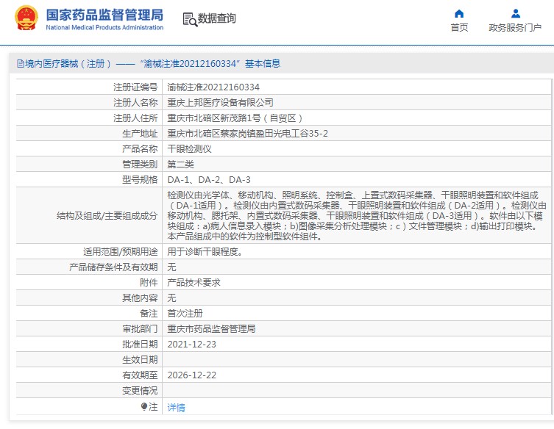This screenshot has width=554, height=429.
Task: Click 用于诊断干眼程度 value
Action: pyautogui.click(x=205, y=252)
